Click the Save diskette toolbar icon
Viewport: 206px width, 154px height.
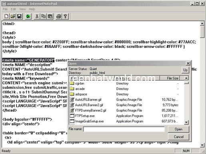[x=20, y=16]
